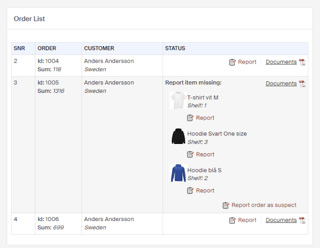Click the PDF icon for order 1005
This screenshot has width=320, height=248.
[x=302, y=84]
